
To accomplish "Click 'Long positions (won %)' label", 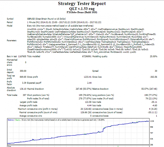I will (x=103, y=95).
